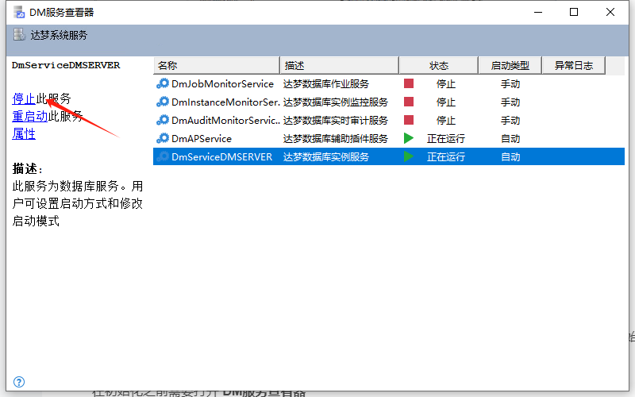Click 手动 startup type of DmInstanceMonitorSer.
This screenshot has height=397, width=635.
click(510, 102)
